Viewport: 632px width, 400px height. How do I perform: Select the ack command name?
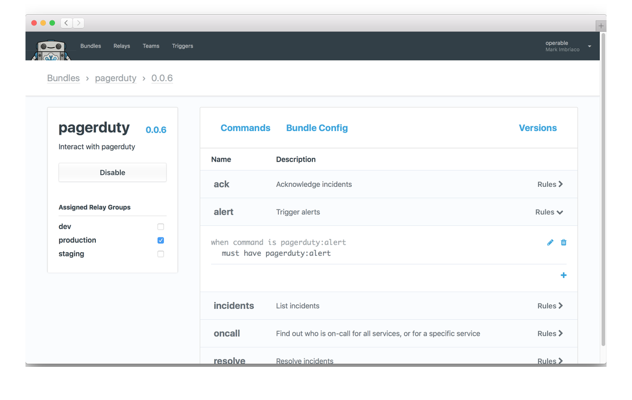[x=221, y=184]
